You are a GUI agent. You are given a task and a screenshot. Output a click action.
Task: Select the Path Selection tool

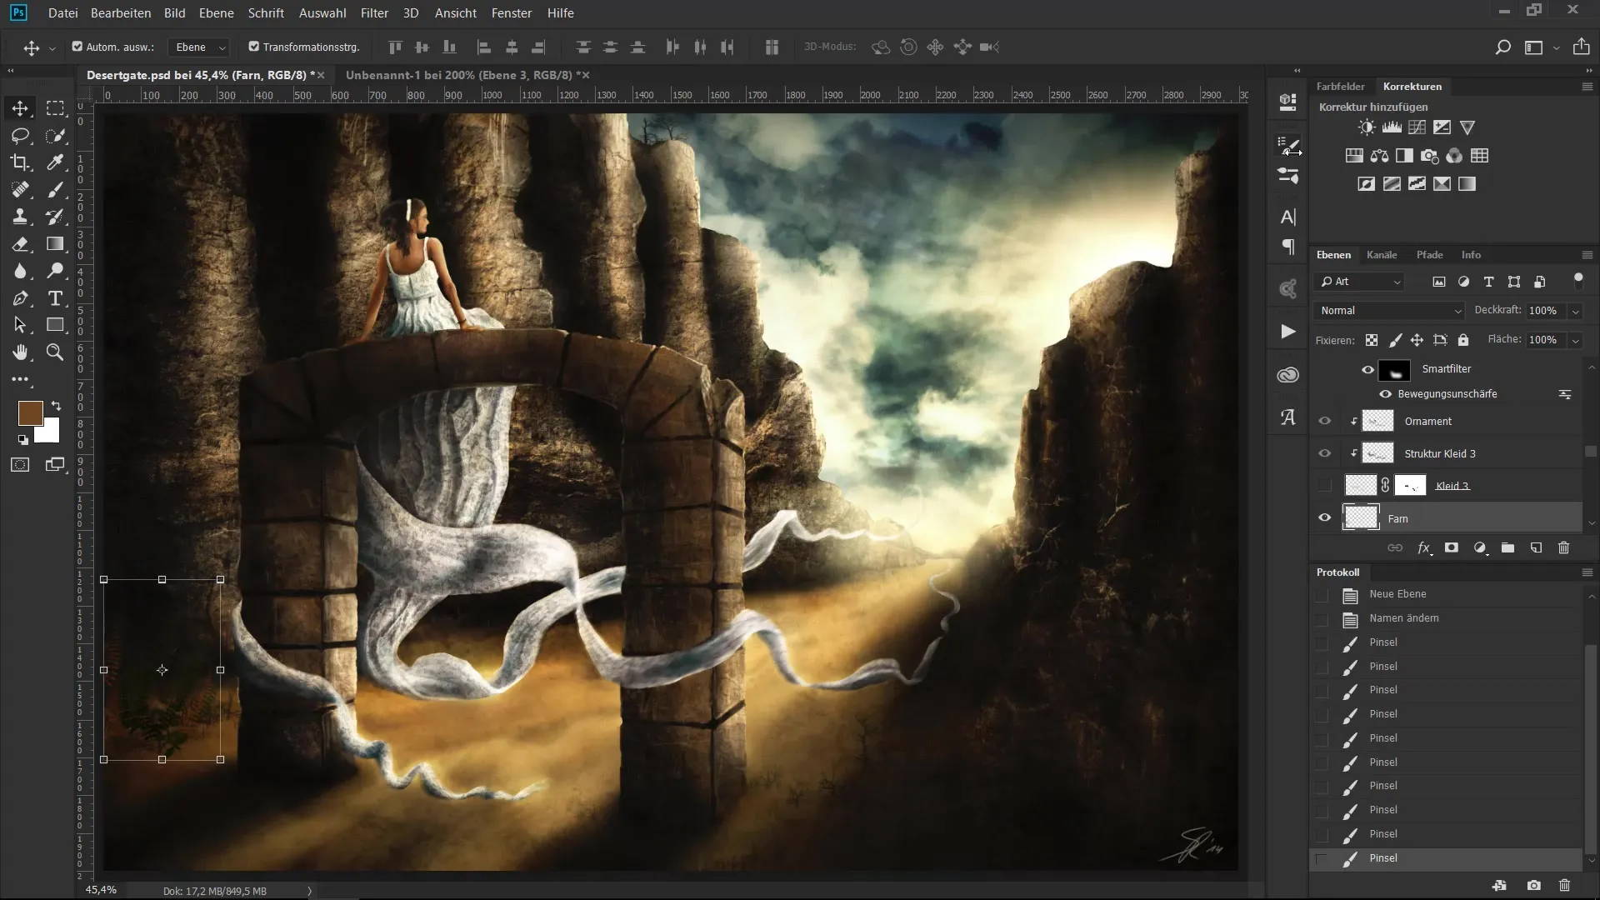point(20,325)
